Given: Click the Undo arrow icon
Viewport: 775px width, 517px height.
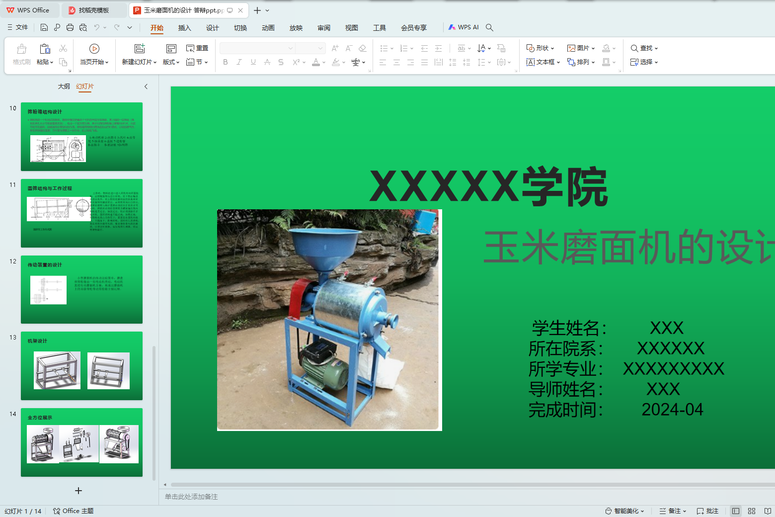Looking at the screenshot, I should point(97,27).
